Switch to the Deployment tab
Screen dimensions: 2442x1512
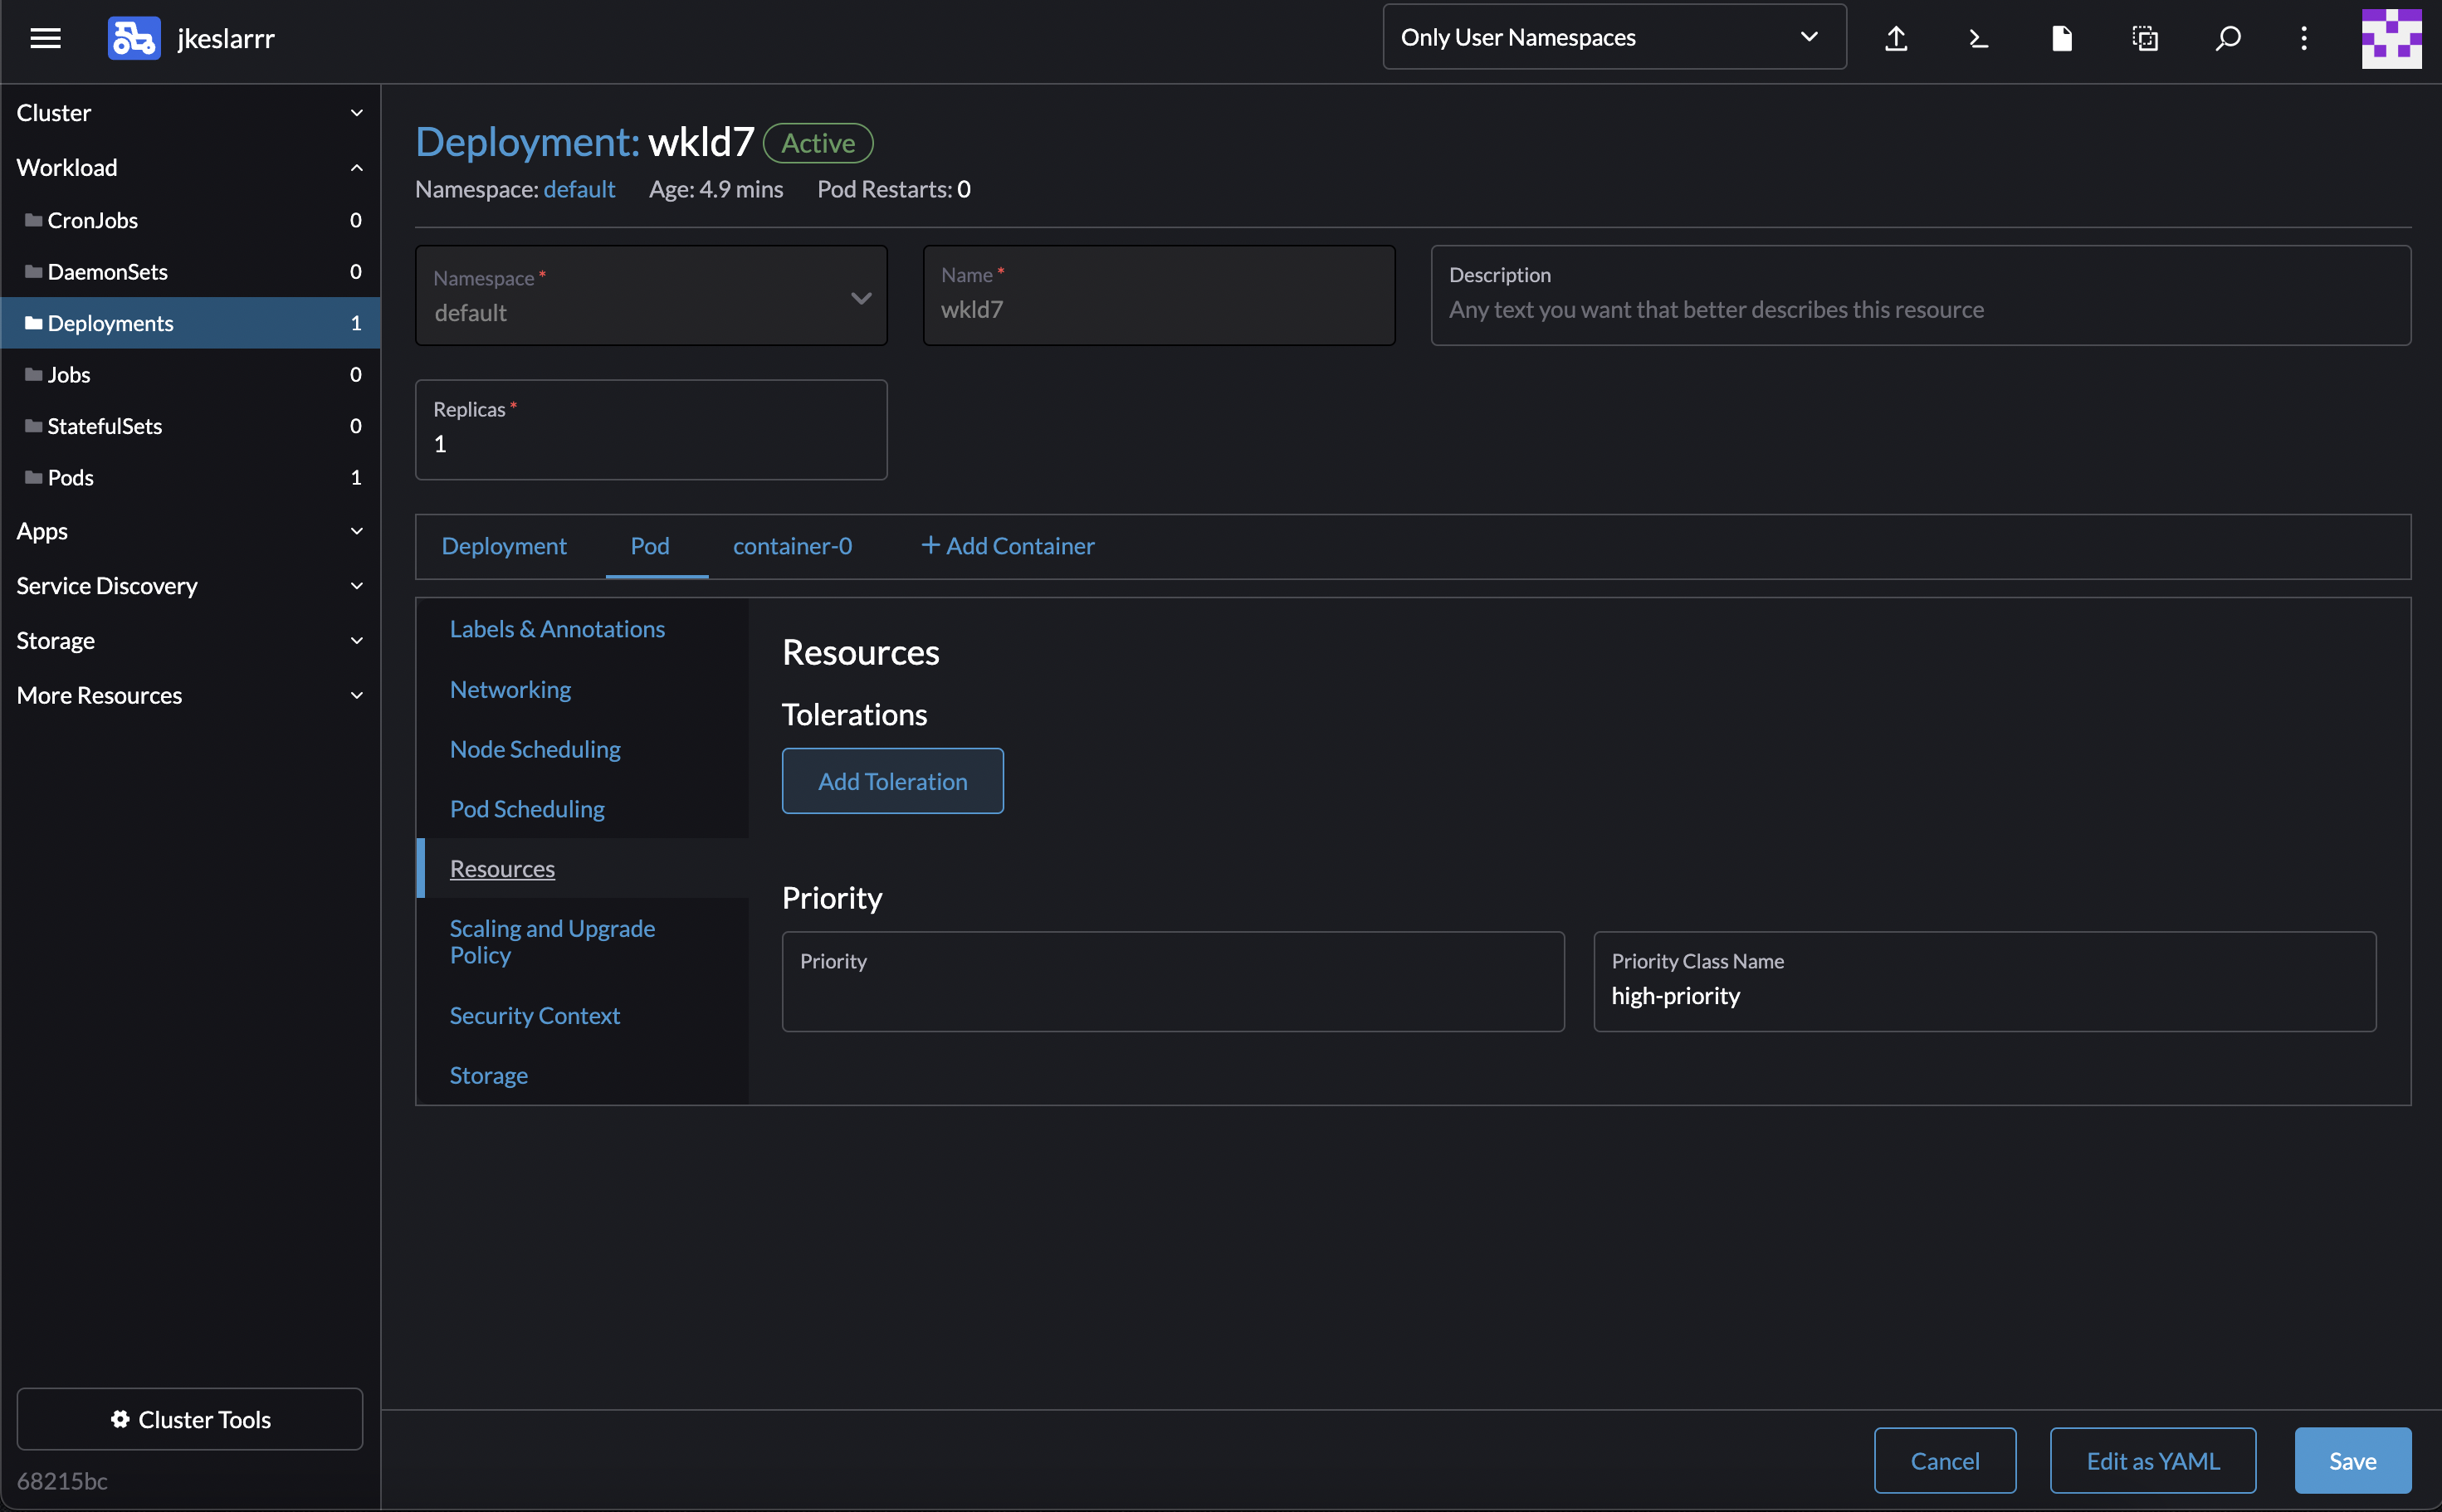504,546
